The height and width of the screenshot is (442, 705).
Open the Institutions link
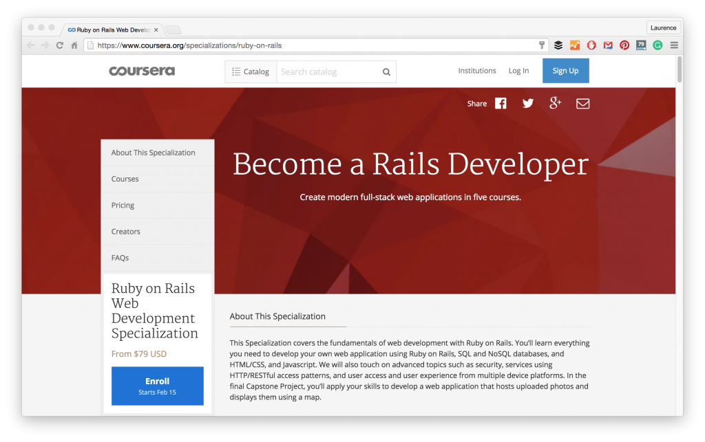click(x=477, y=71)
